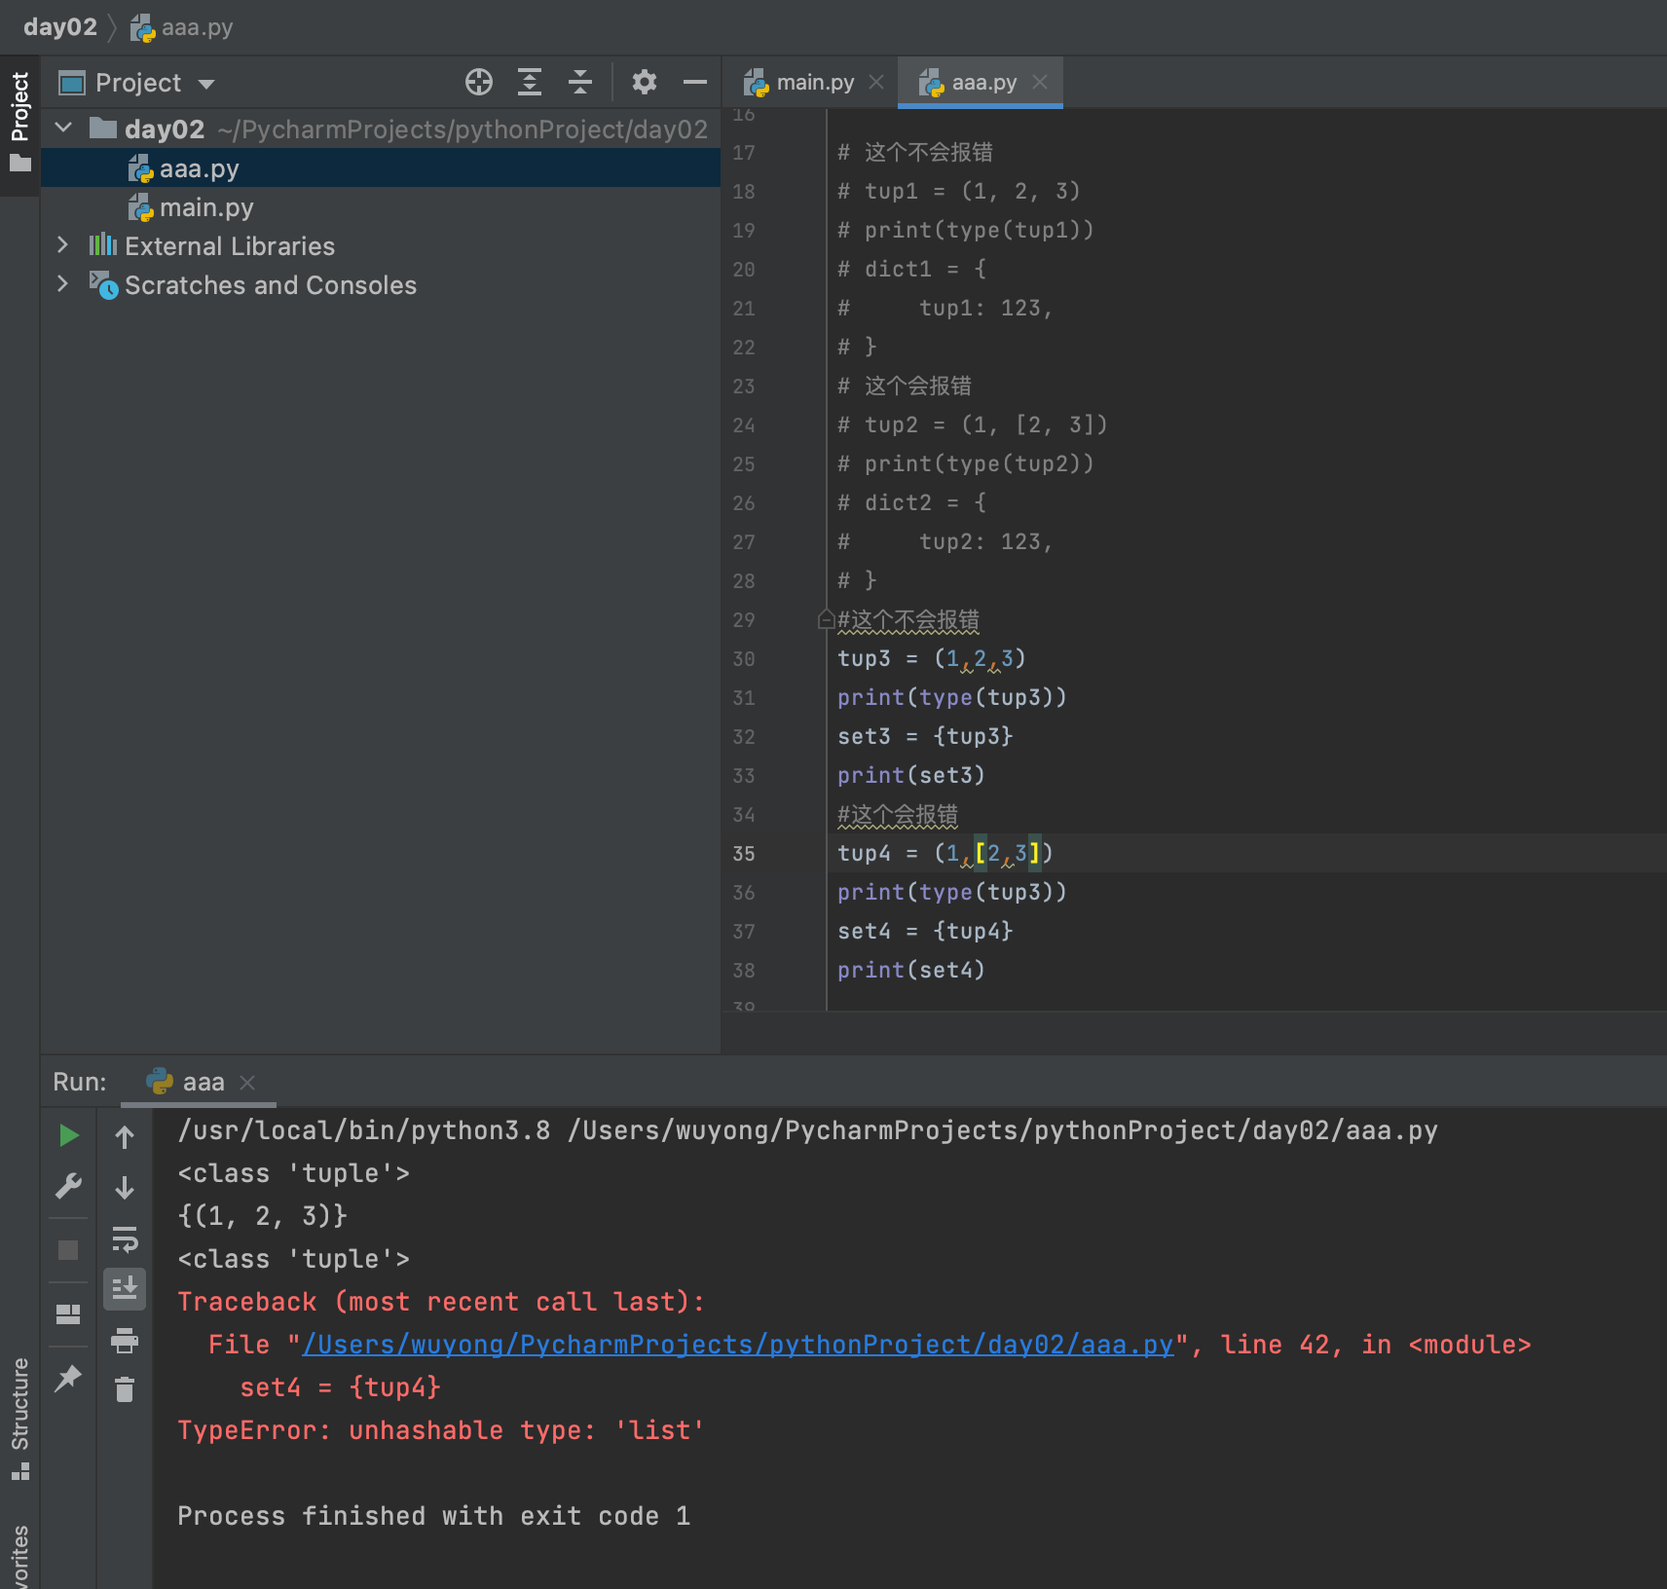
Task: Close the main.py editor tab
Action: pyautogui.click(x=876, y=82)
